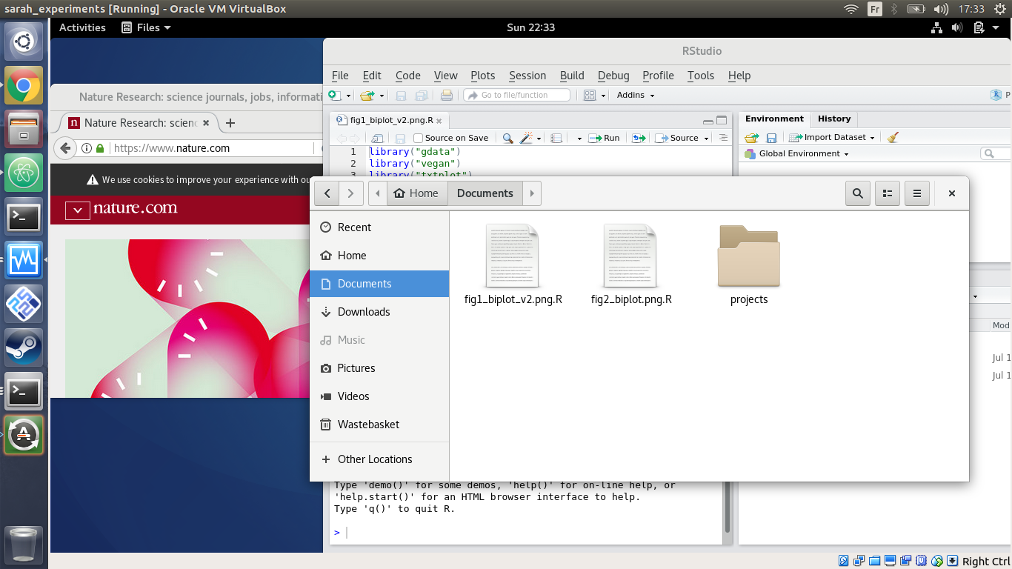Click the open file folder icon in RStudio toolbar
This screenshot has height=569, width=1012.
367,95
